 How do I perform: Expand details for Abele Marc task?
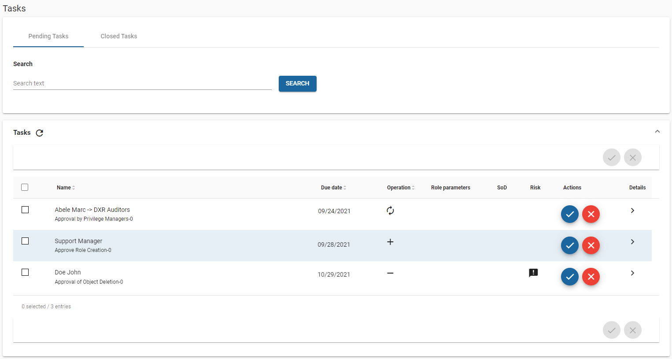click(632, 211)
